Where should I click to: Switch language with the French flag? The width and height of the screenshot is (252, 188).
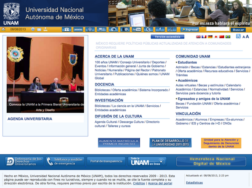(x=204, y=37)
